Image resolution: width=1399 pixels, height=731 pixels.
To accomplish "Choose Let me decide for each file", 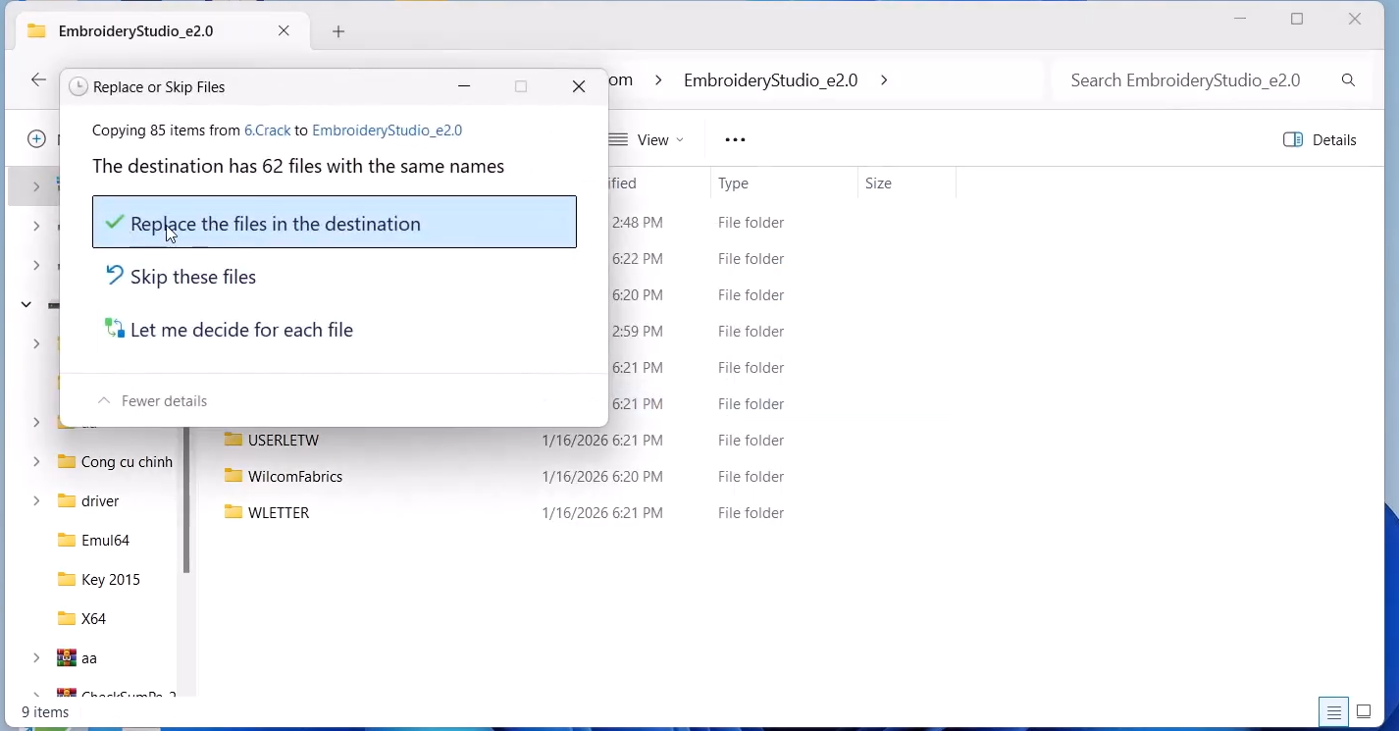I will tap(241, 330).
